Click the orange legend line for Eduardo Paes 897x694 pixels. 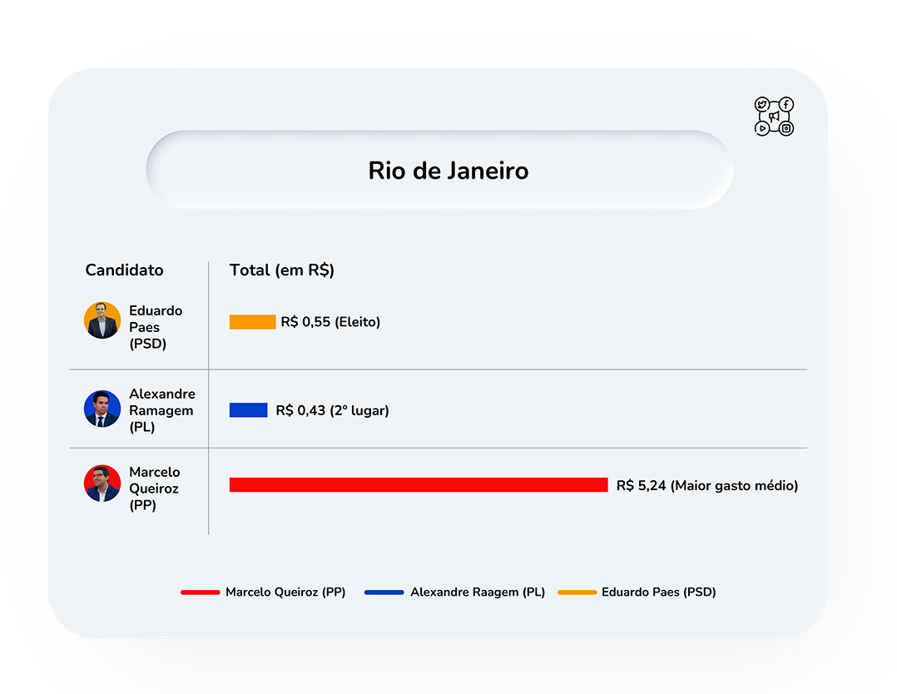tap(577, 592)
